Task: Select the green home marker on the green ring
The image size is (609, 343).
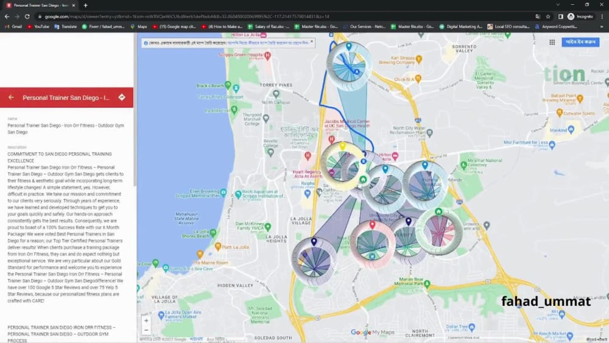Action: pyautogui.click(x=438, y=211)
